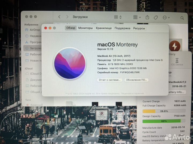Image resolution: width=193 pixels, height=144 pixels.
Task: Click Full Charge Capacity 6364 mAh value
Action: click(x=180, y=105)
